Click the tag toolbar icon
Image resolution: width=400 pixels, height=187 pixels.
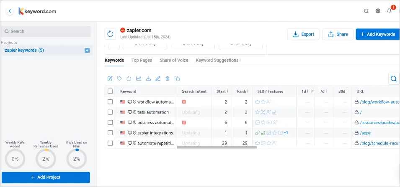[119, 78]
